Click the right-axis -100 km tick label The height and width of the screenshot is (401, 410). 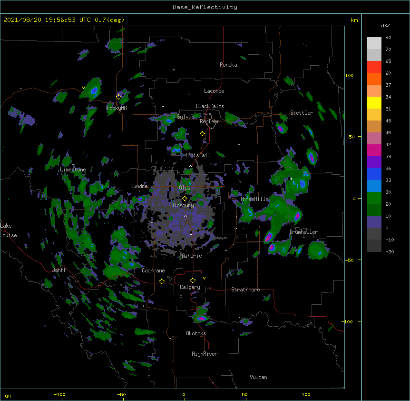coord(347,321)
